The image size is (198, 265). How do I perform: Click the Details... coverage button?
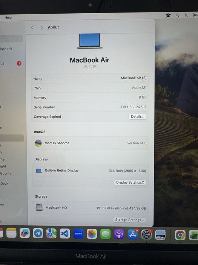coord(138,117)
